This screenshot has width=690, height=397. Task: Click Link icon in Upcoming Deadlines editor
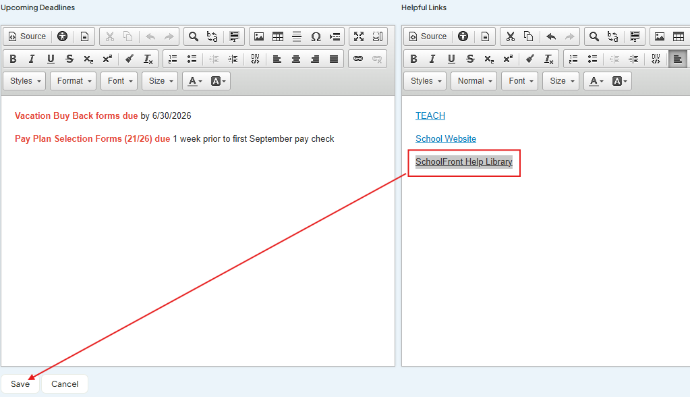coord(358,59)
